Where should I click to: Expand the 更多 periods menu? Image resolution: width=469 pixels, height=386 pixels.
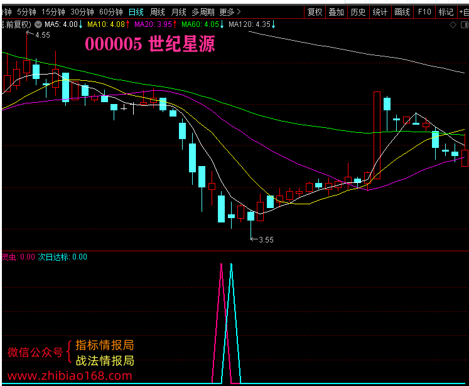pyautogui.click(x=230, y=12)
